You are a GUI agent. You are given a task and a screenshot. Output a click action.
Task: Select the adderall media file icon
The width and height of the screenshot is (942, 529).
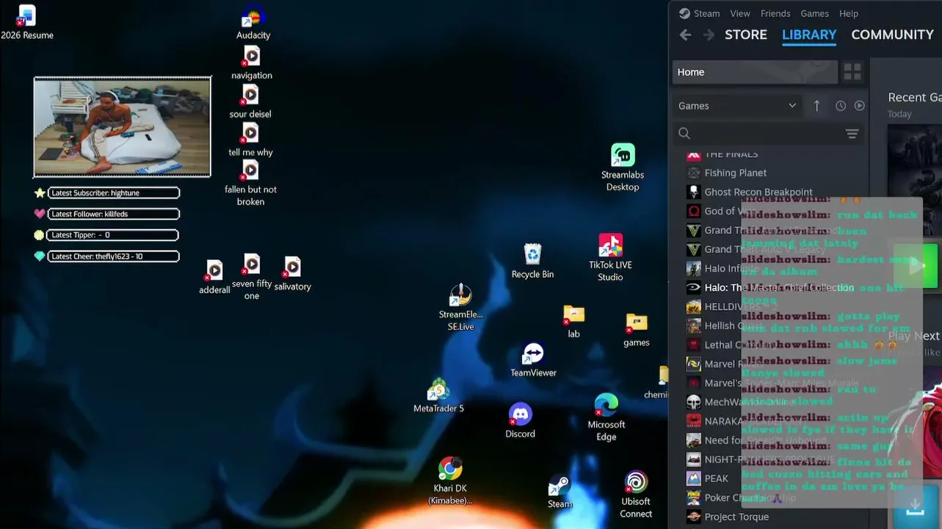click(x=214, y=277)
